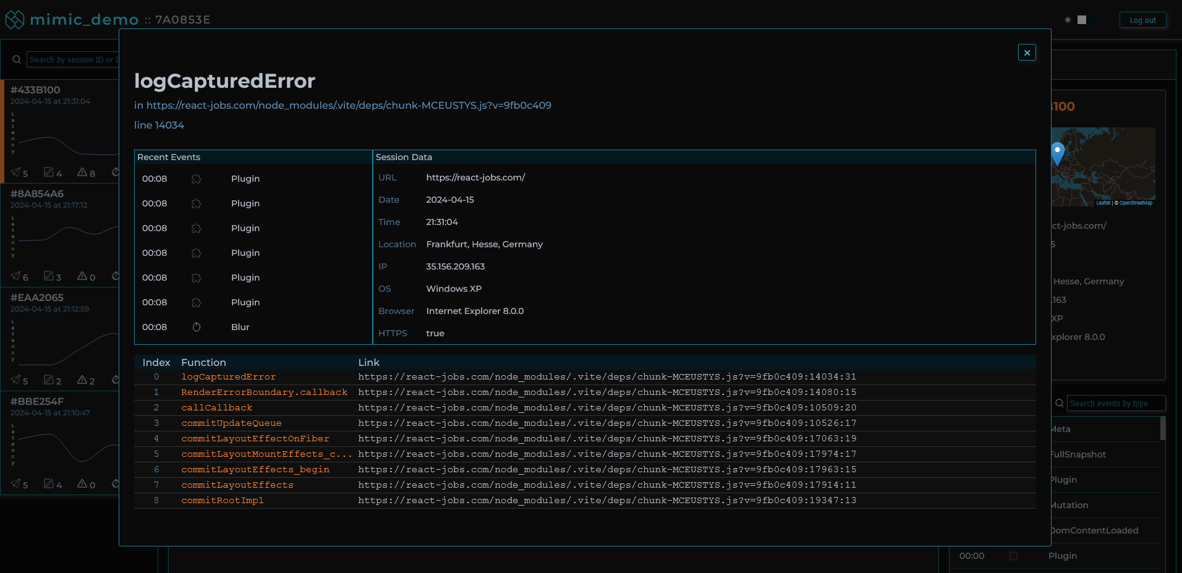Click the map marker over Frankfurt

pos(1058,150)
